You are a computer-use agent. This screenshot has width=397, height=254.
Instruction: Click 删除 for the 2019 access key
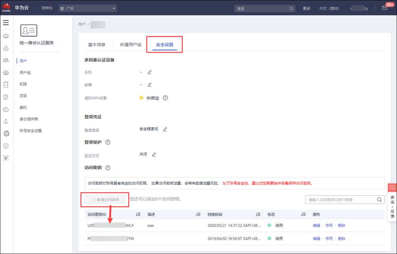(x=342, y=239)
